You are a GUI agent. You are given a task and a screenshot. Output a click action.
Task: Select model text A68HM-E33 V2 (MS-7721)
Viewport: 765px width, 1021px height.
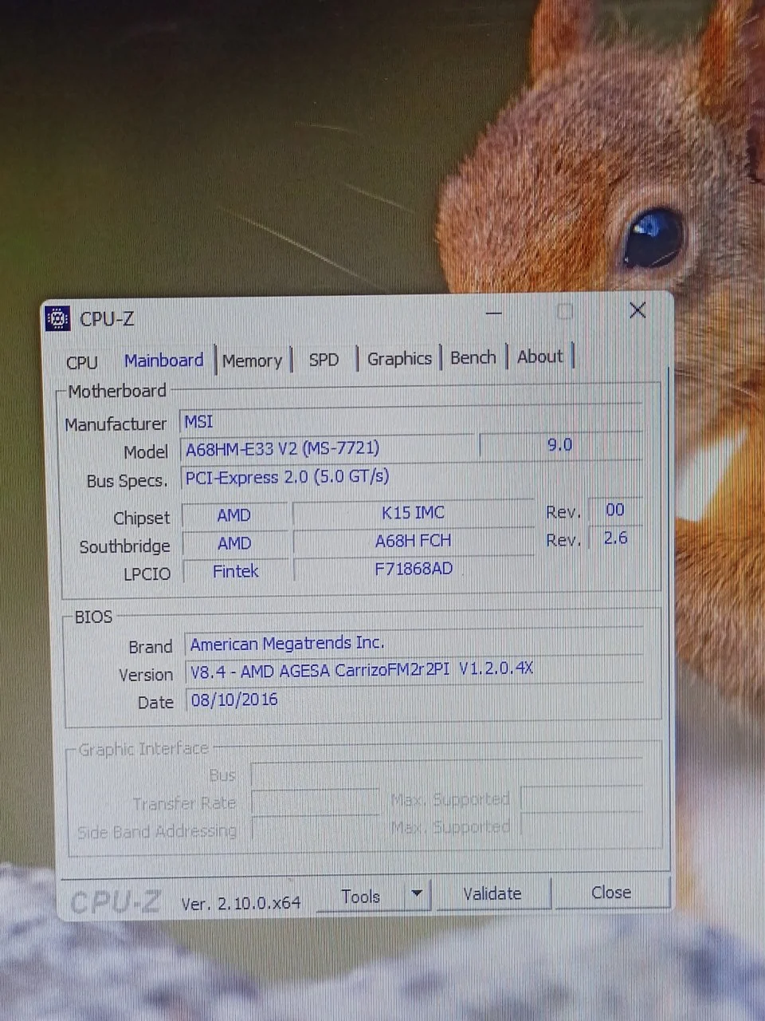pyautogui.click(x=282, y=448)
